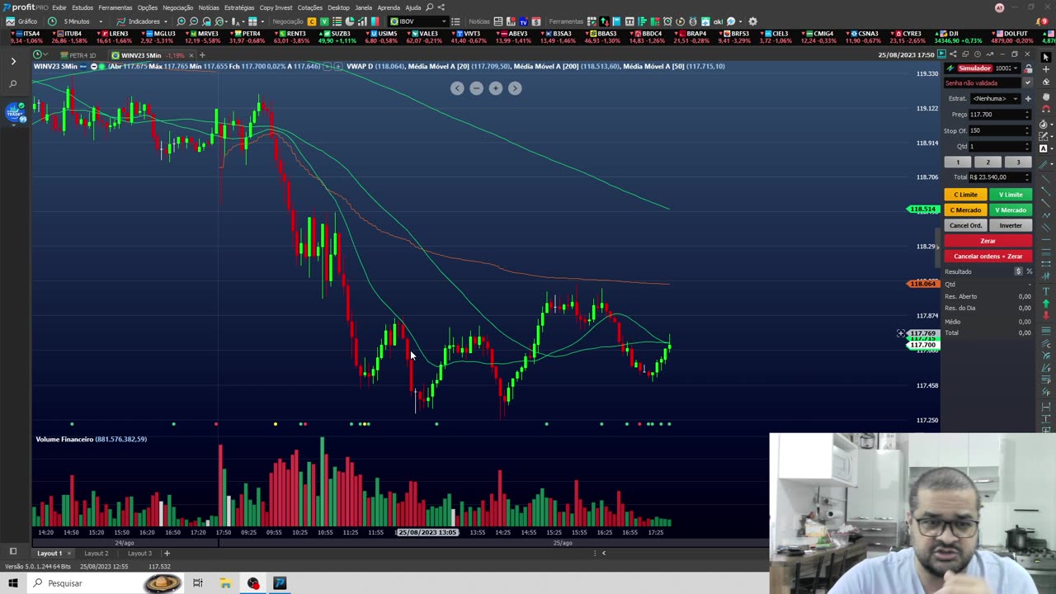Click the zoom in magnifier icon
1056x594 pixels.
point(181,21)
